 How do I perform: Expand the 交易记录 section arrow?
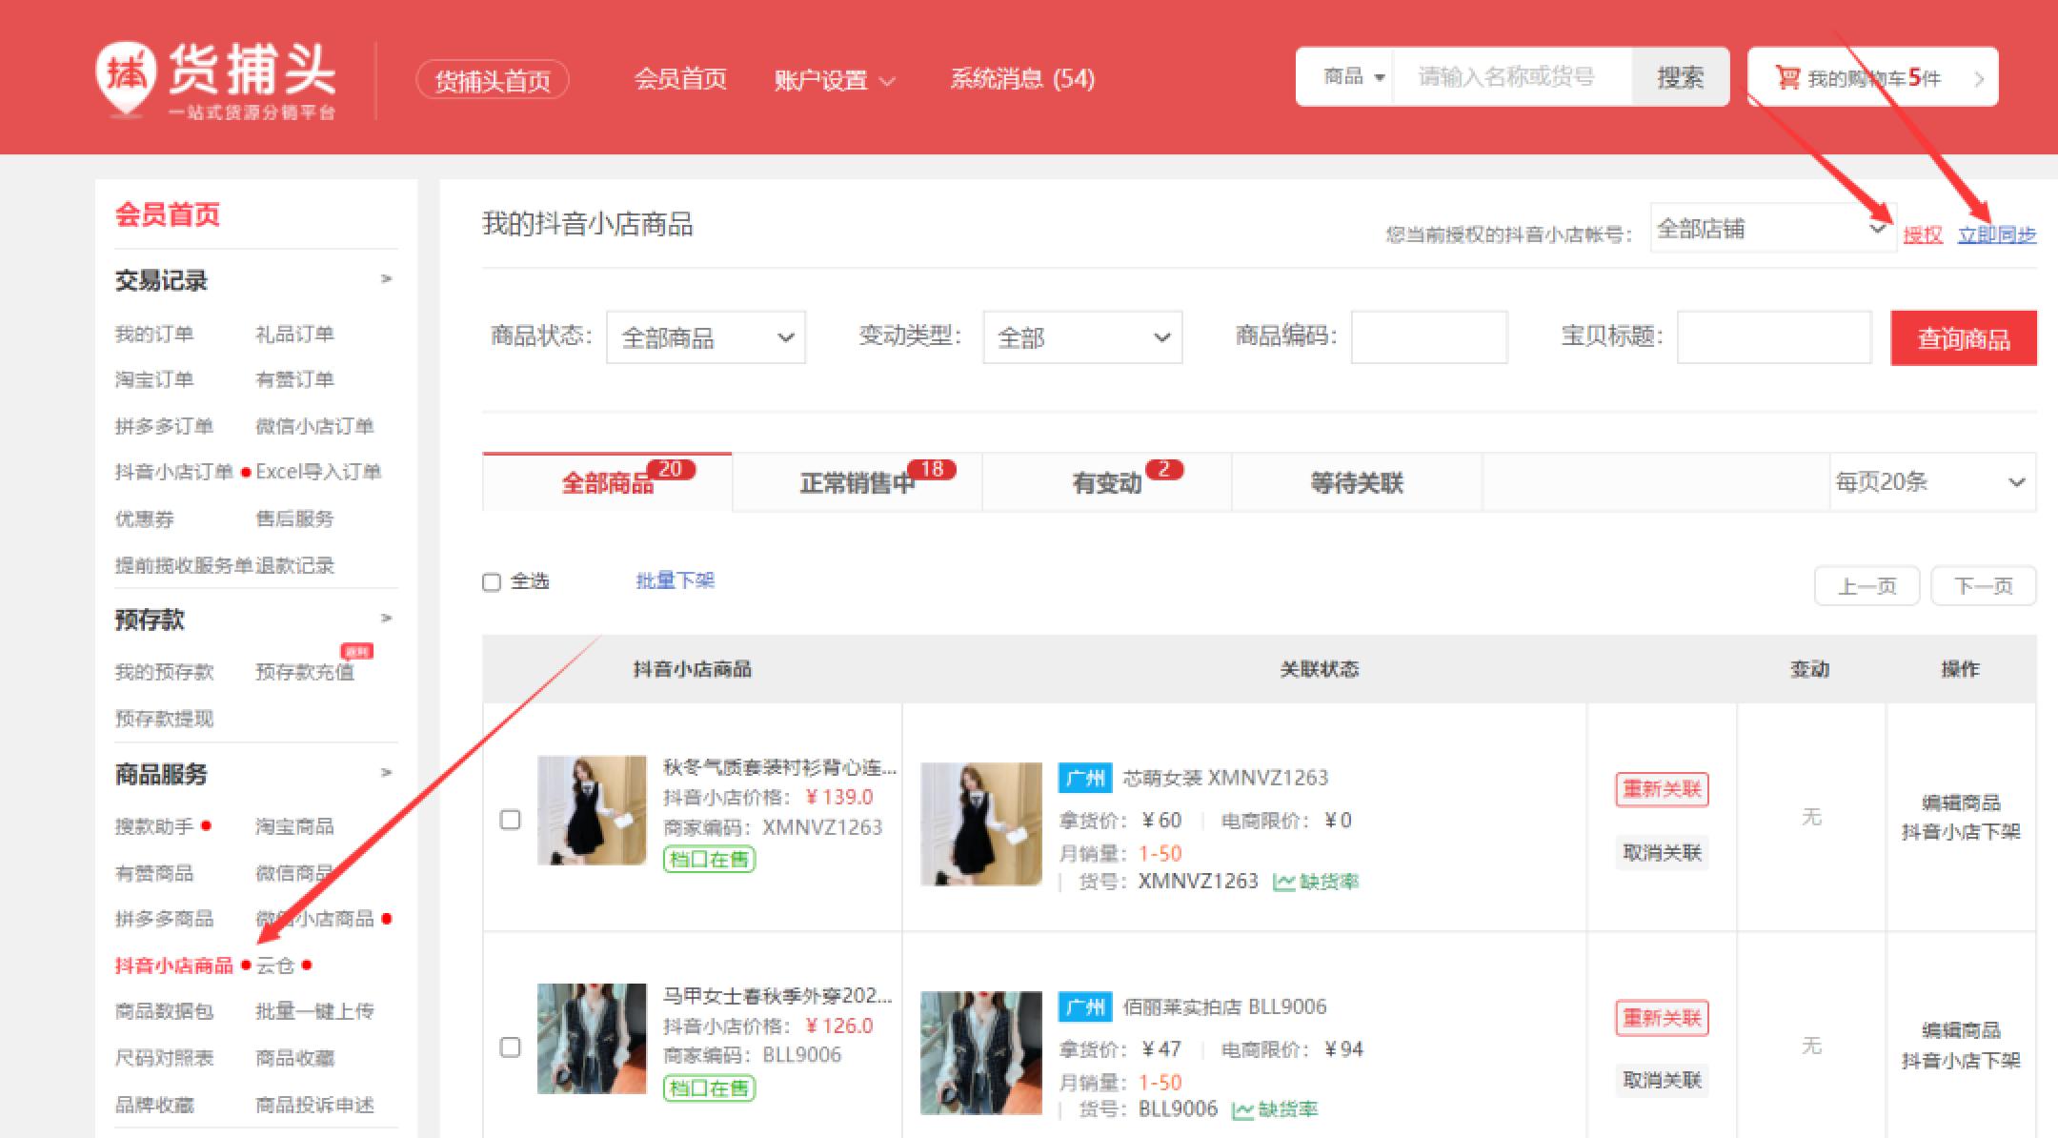[x=386, y=279]
